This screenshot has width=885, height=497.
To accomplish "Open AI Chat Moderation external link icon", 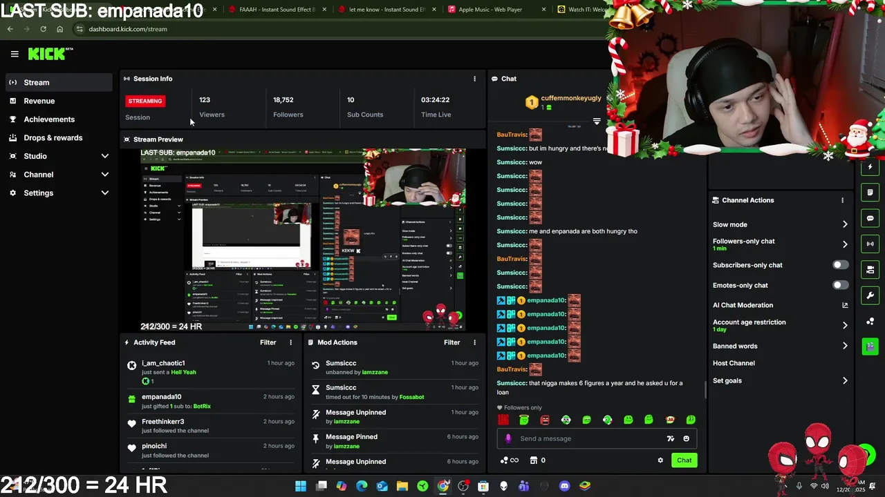I will point(845,305).
